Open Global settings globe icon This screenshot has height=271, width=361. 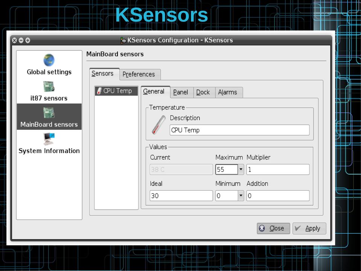pyautogui.click(x=49, y=60)
